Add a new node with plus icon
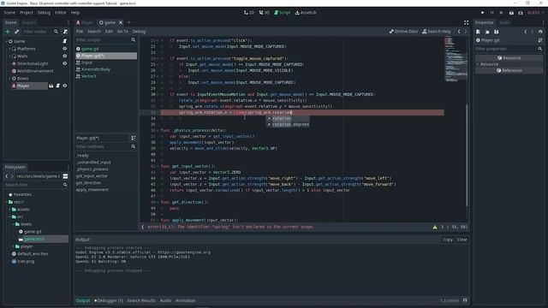548x308 pixels. pos(8,32)
